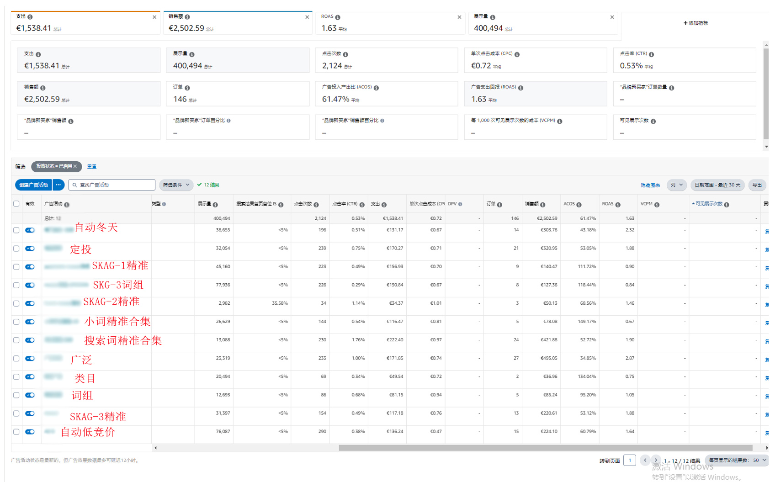Click info icon next to ACOS column header
This screenshot has height=482, width=770.
579,205
